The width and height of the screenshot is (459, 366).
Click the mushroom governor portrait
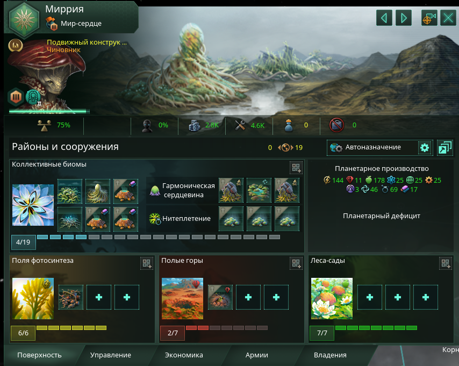tap(47, 75)
